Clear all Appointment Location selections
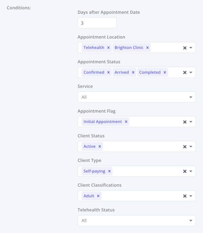The width and height of the screenshot is (203, 233). click(x=185, y=48)
